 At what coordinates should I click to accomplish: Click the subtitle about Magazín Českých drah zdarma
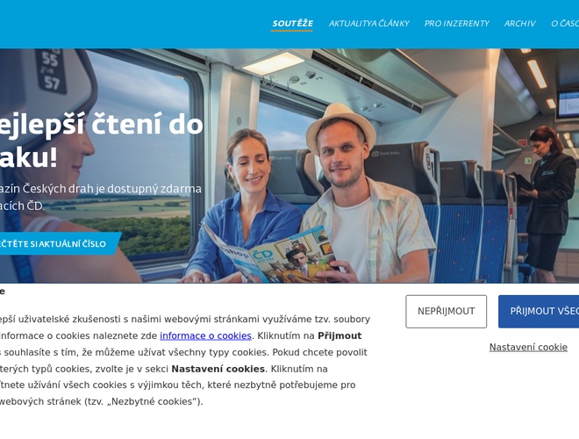pyautogui.click(x=100, y=197)
